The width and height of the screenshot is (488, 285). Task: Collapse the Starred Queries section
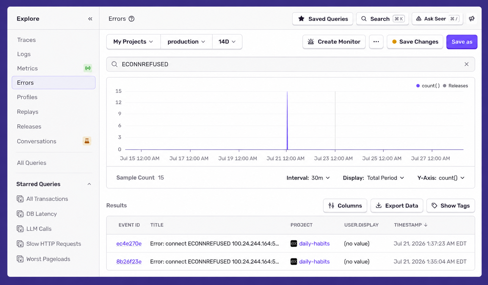click(x=89, y=184)
